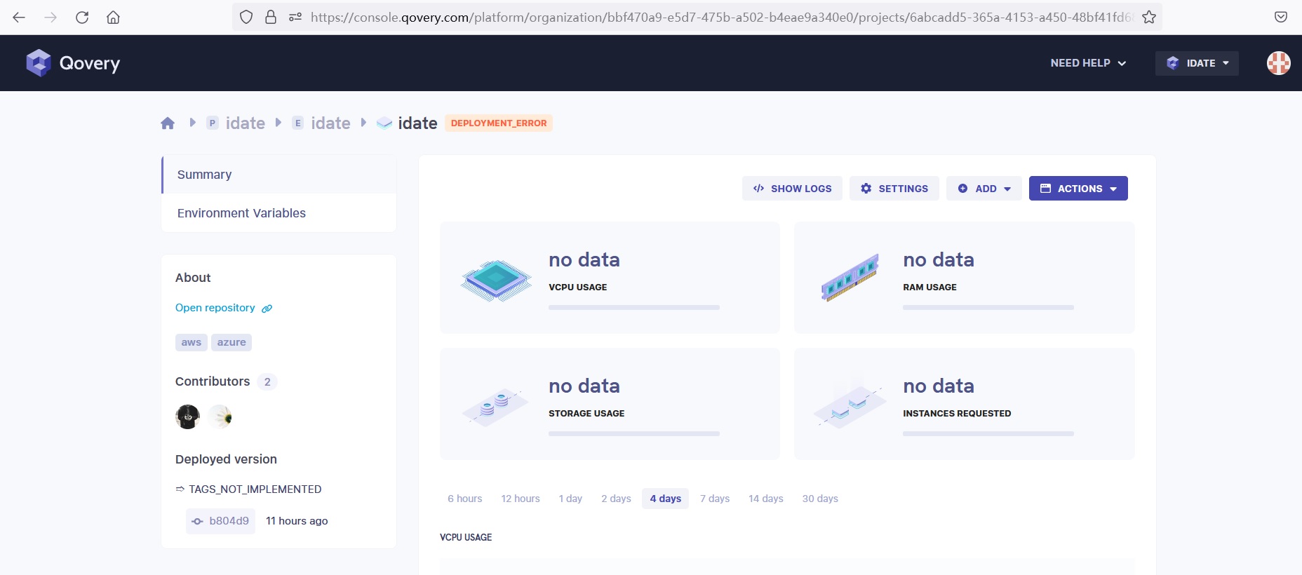This screenshot has width=1302, height=575.
Task: Click the DEPLOYMENT_ERROR status badge
Action: tap(499, 123)
